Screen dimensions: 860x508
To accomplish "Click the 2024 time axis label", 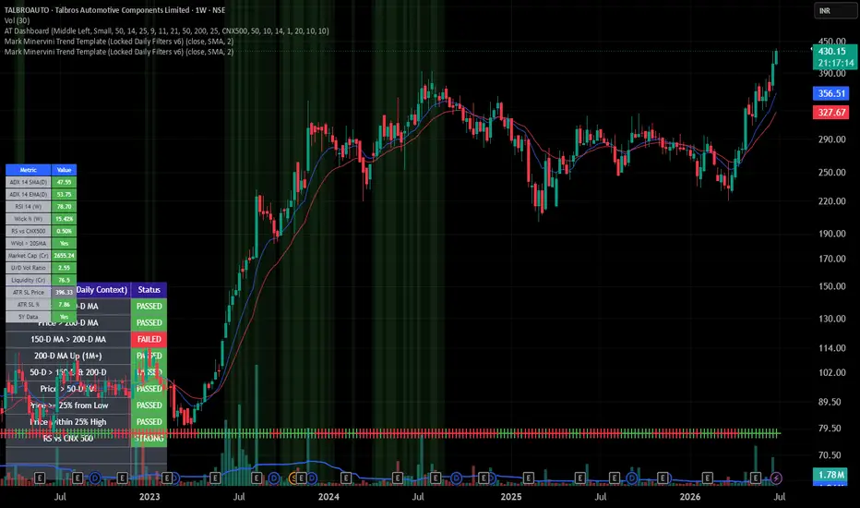I will click(x=328, y=497).
